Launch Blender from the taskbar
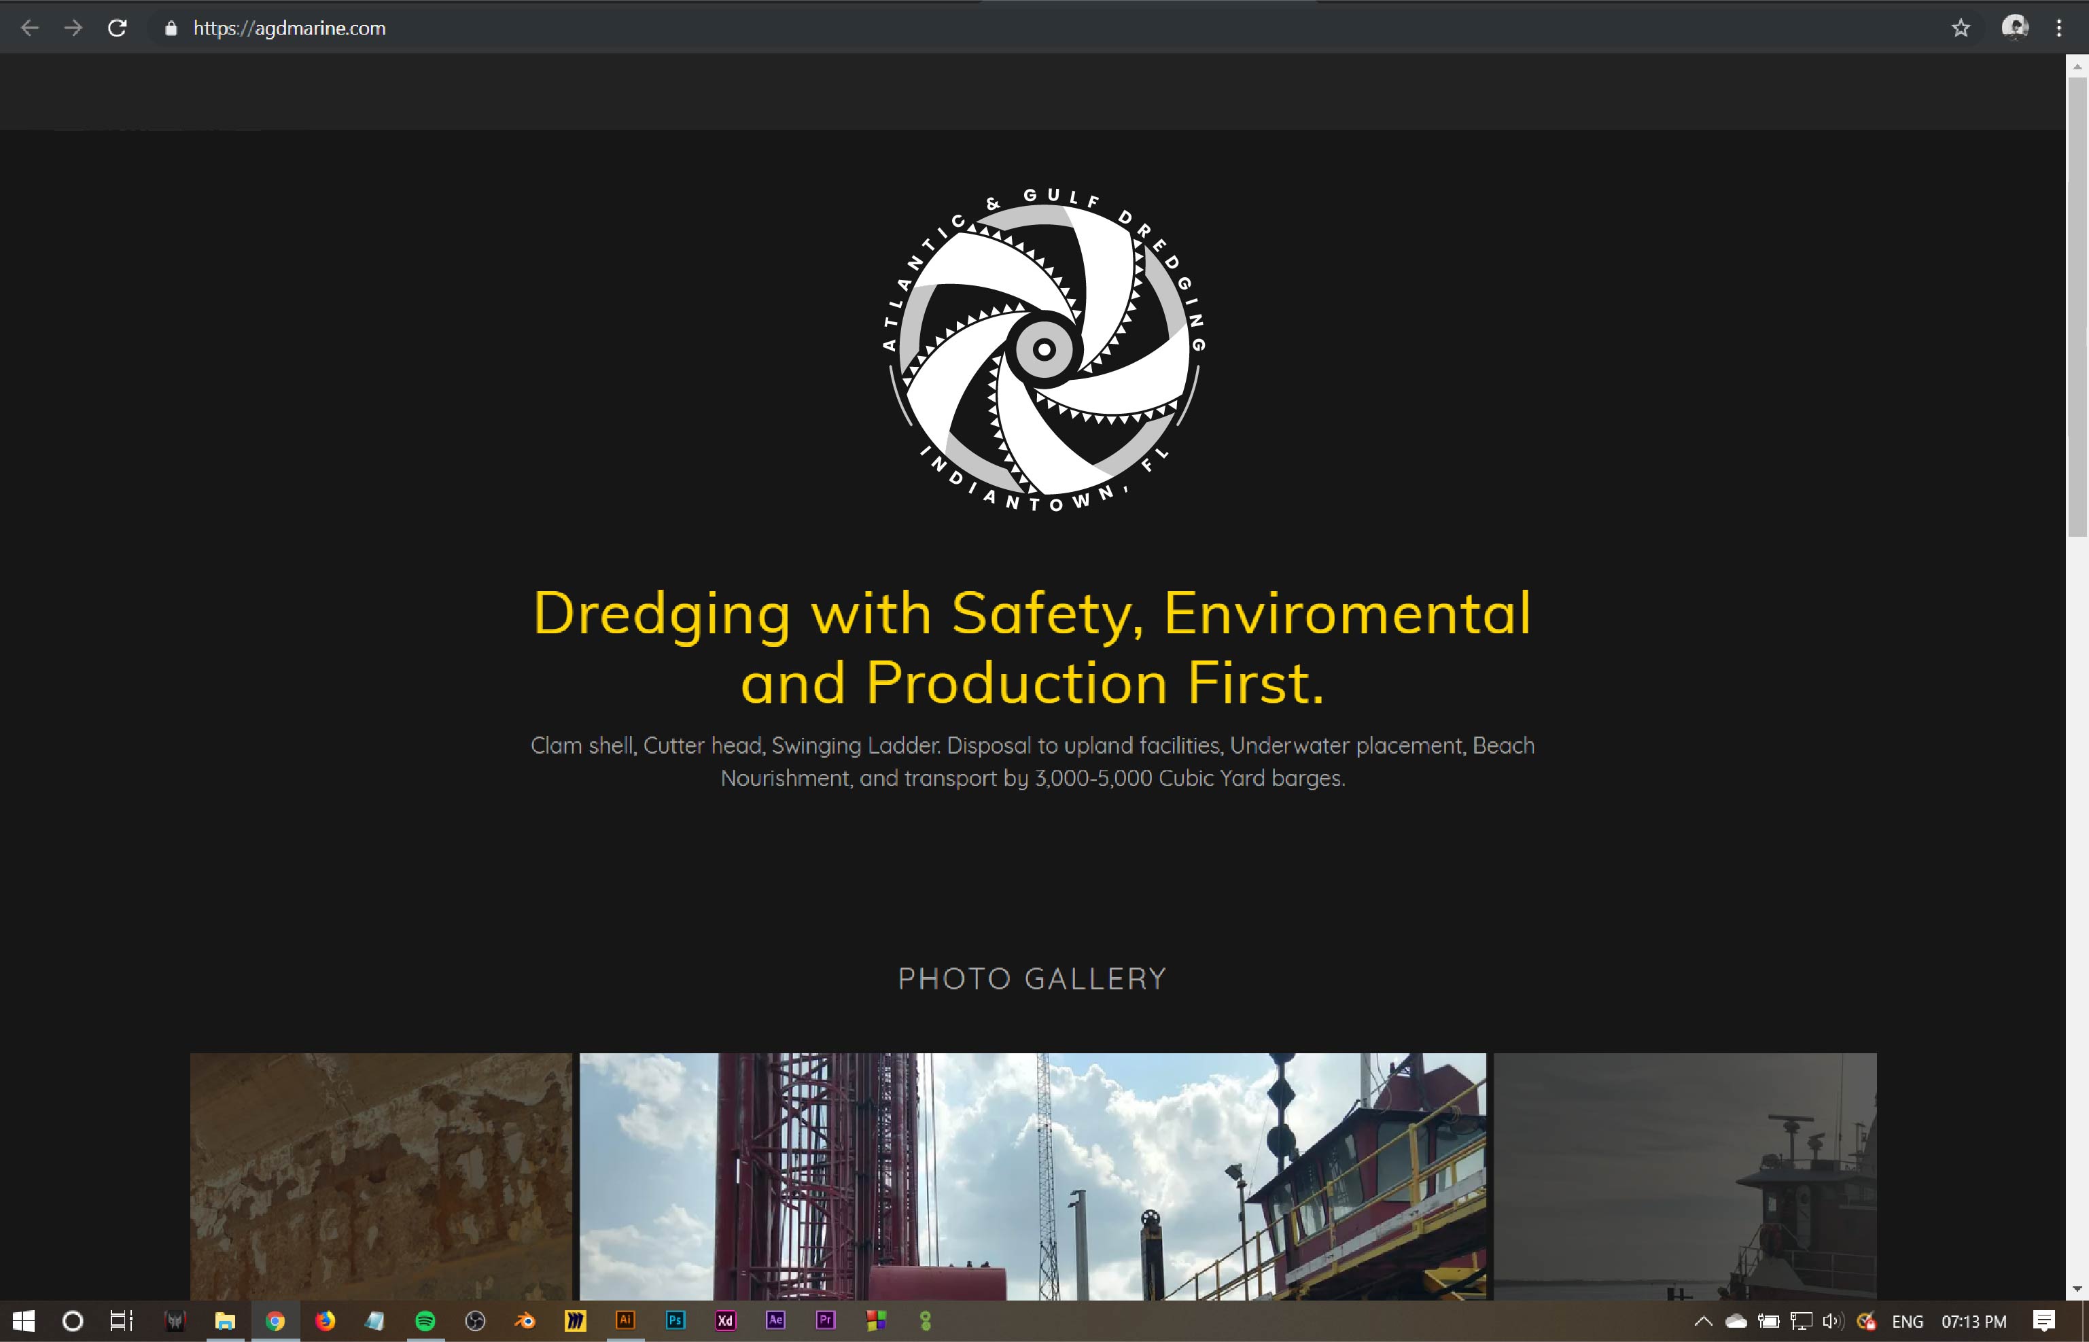The height and width of the screenshot is (1342, 2089). [525, 1321]
